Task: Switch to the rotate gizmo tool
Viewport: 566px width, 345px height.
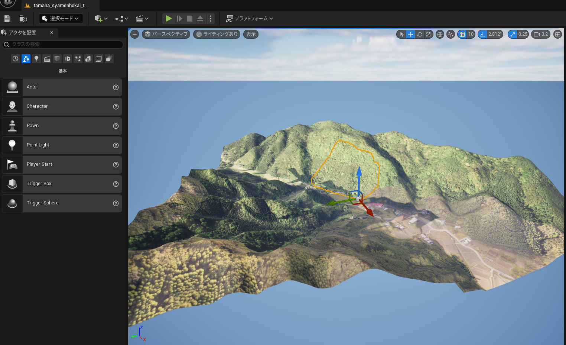Action: pos(420,34)
